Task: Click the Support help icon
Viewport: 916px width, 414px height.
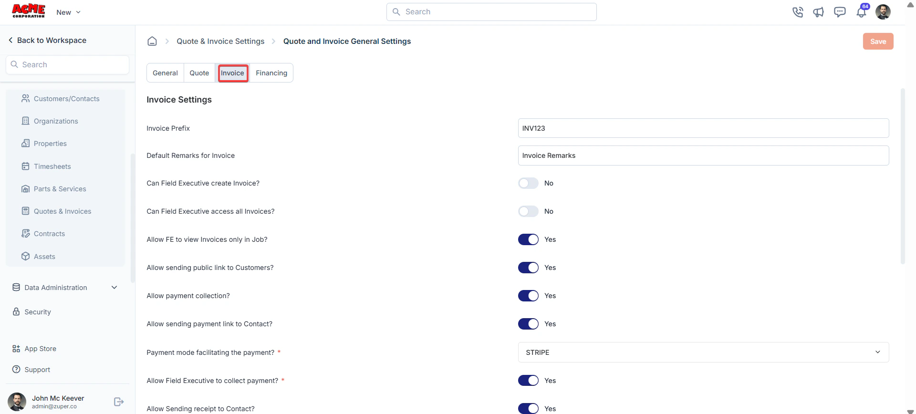Action: tap(16, 369)
